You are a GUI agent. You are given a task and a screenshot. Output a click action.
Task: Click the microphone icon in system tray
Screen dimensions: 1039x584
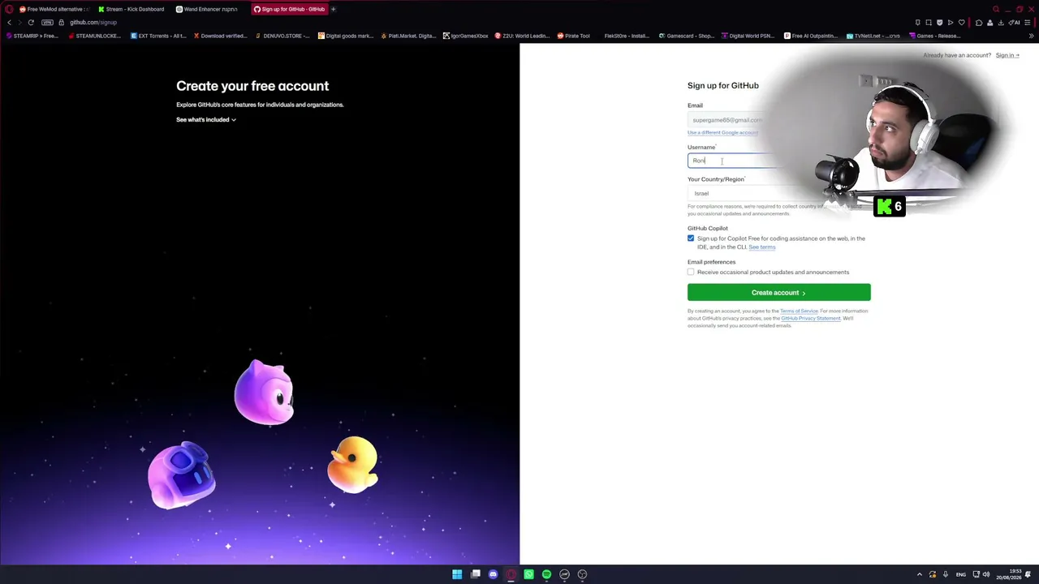pyautogui.click(x=945, y=574)
